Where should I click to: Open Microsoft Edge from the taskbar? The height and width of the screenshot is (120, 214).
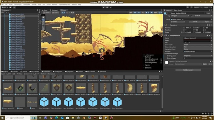click(57, 118)
